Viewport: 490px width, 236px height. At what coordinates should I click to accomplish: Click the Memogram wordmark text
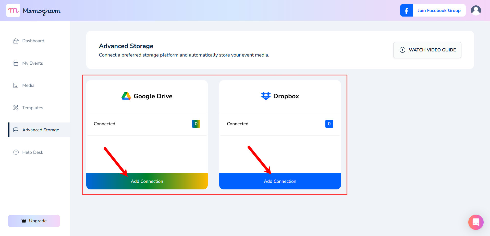coord(42,11)
